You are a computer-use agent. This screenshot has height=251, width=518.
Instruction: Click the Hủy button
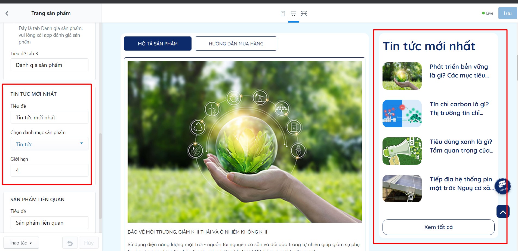(x=89, y=243)
